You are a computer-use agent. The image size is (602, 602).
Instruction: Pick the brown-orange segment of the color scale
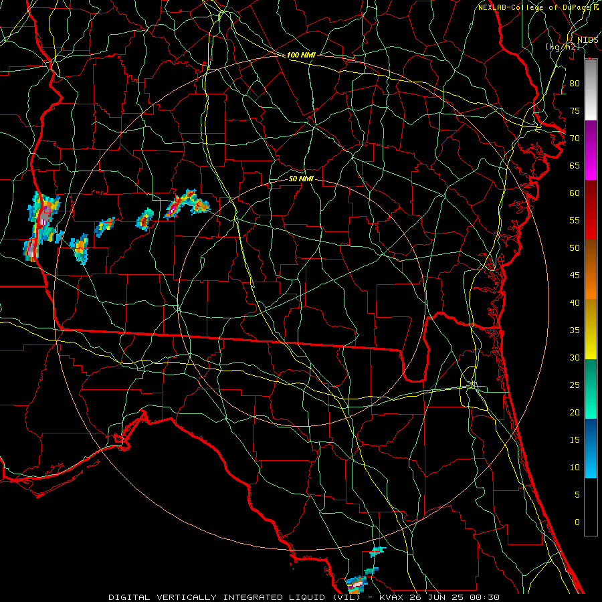591,269
